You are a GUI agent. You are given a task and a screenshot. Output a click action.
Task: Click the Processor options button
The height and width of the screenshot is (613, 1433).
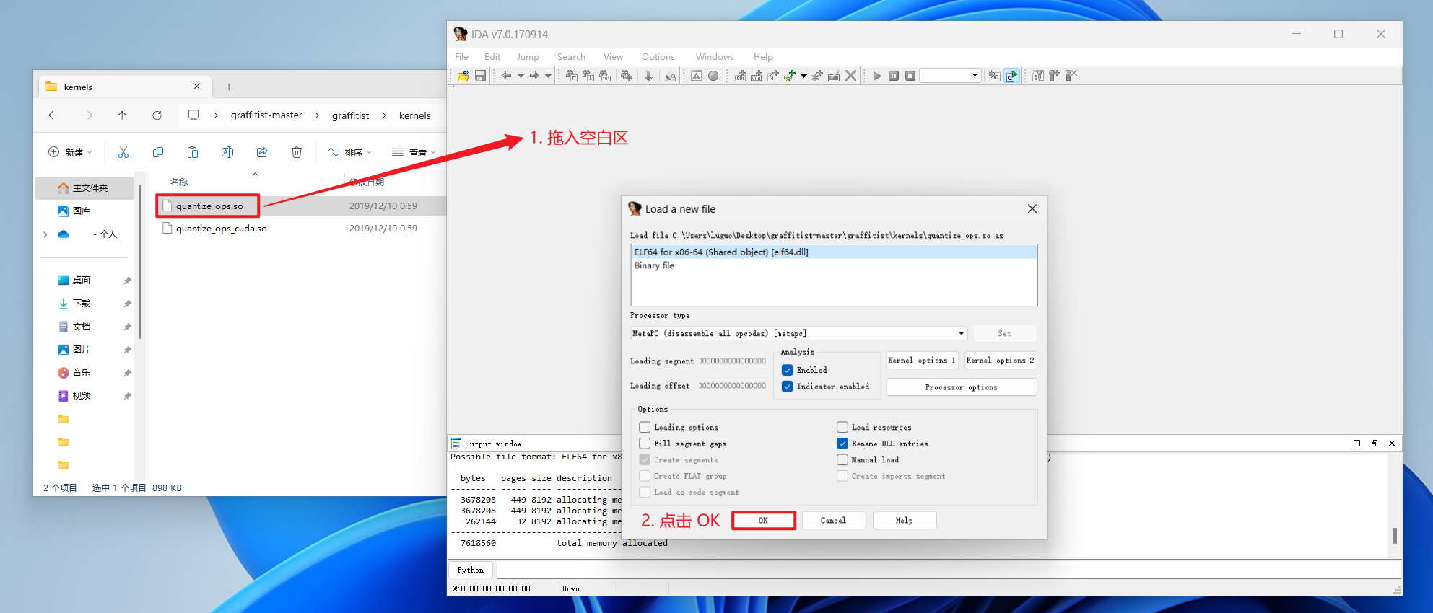click(x=962, y=387)
